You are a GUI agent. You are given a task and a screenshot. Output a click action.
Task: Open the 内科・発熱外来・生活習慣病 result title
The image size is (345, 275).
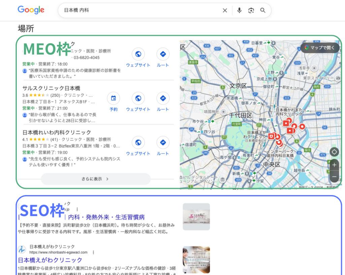coord(106,217)
